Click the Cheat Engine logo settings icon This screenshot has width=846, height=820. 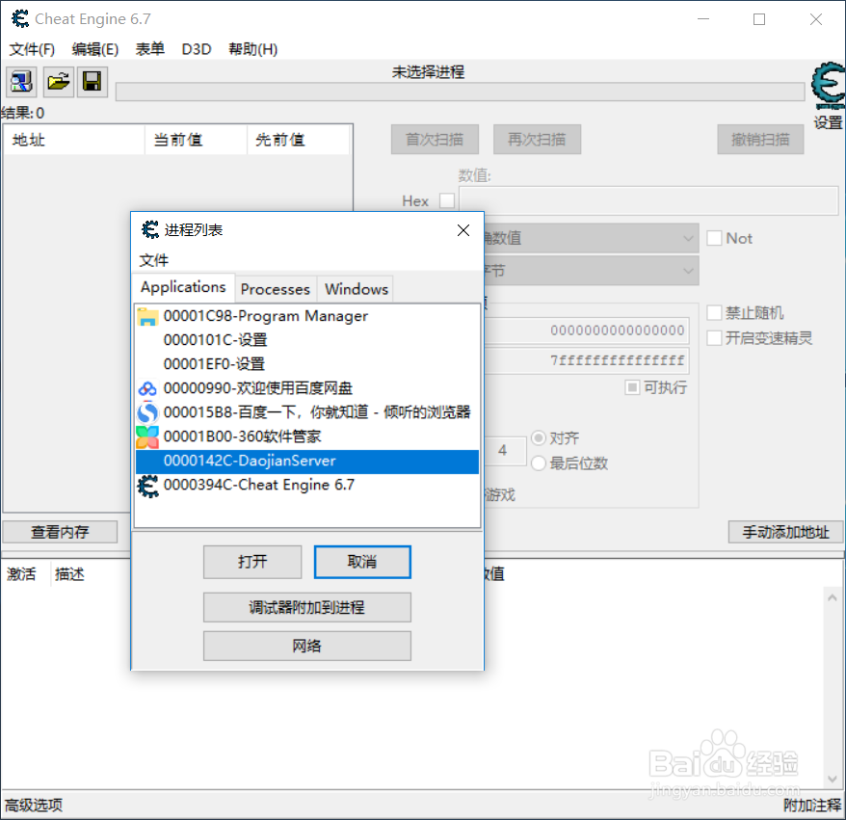[x=829, y=87]
